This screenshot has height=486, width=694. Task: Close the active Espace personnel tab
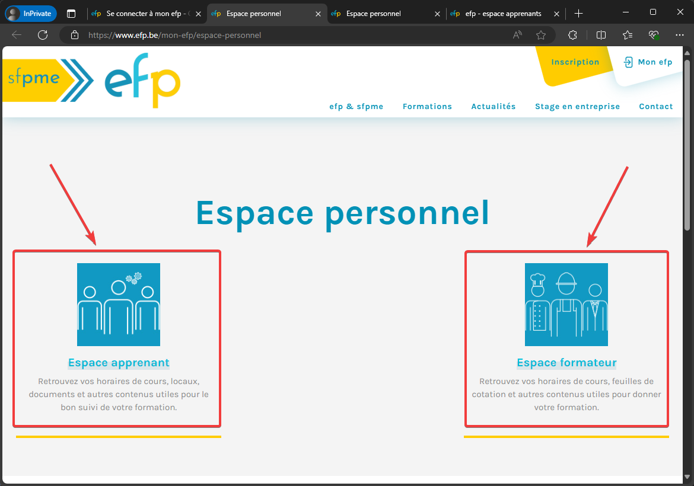tap(318, 14)
